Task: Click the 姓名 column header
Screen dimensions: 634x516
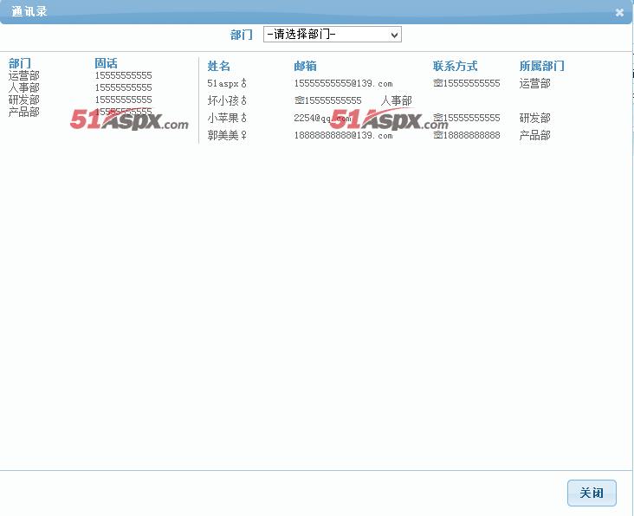Action: 219,66
